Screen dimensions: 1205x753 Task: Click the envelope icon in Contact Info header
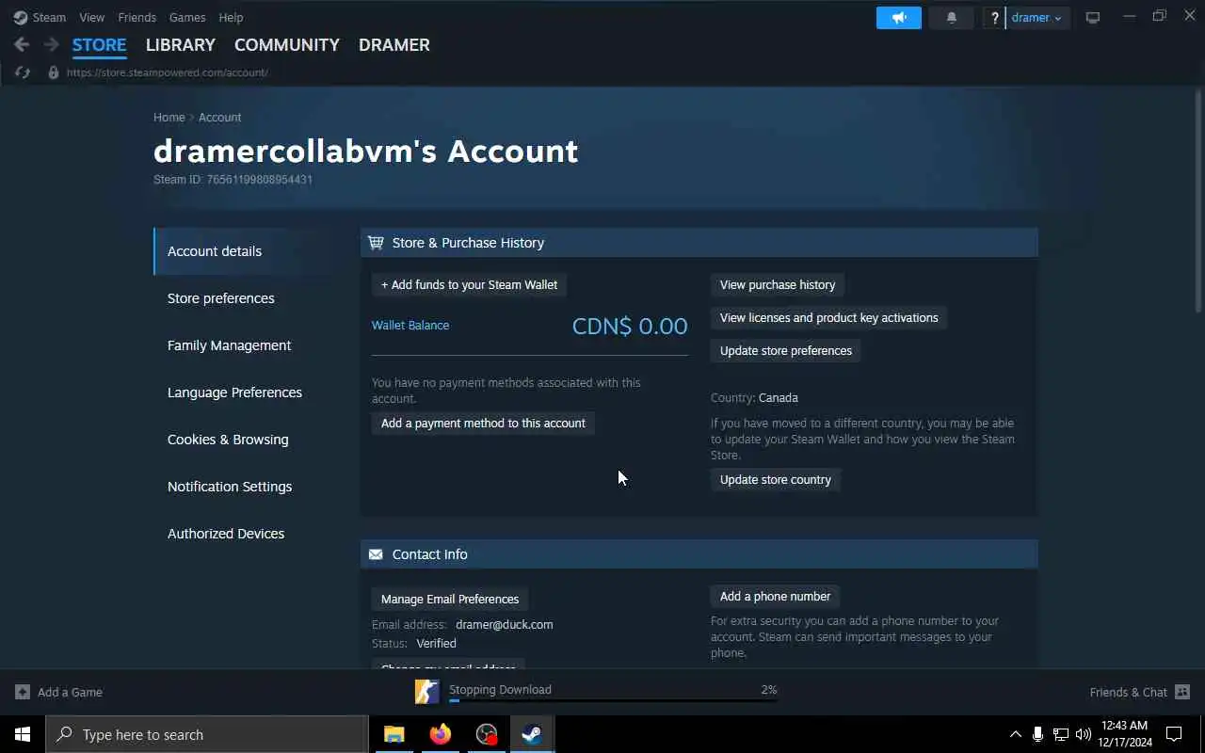[x=376, y=554]
